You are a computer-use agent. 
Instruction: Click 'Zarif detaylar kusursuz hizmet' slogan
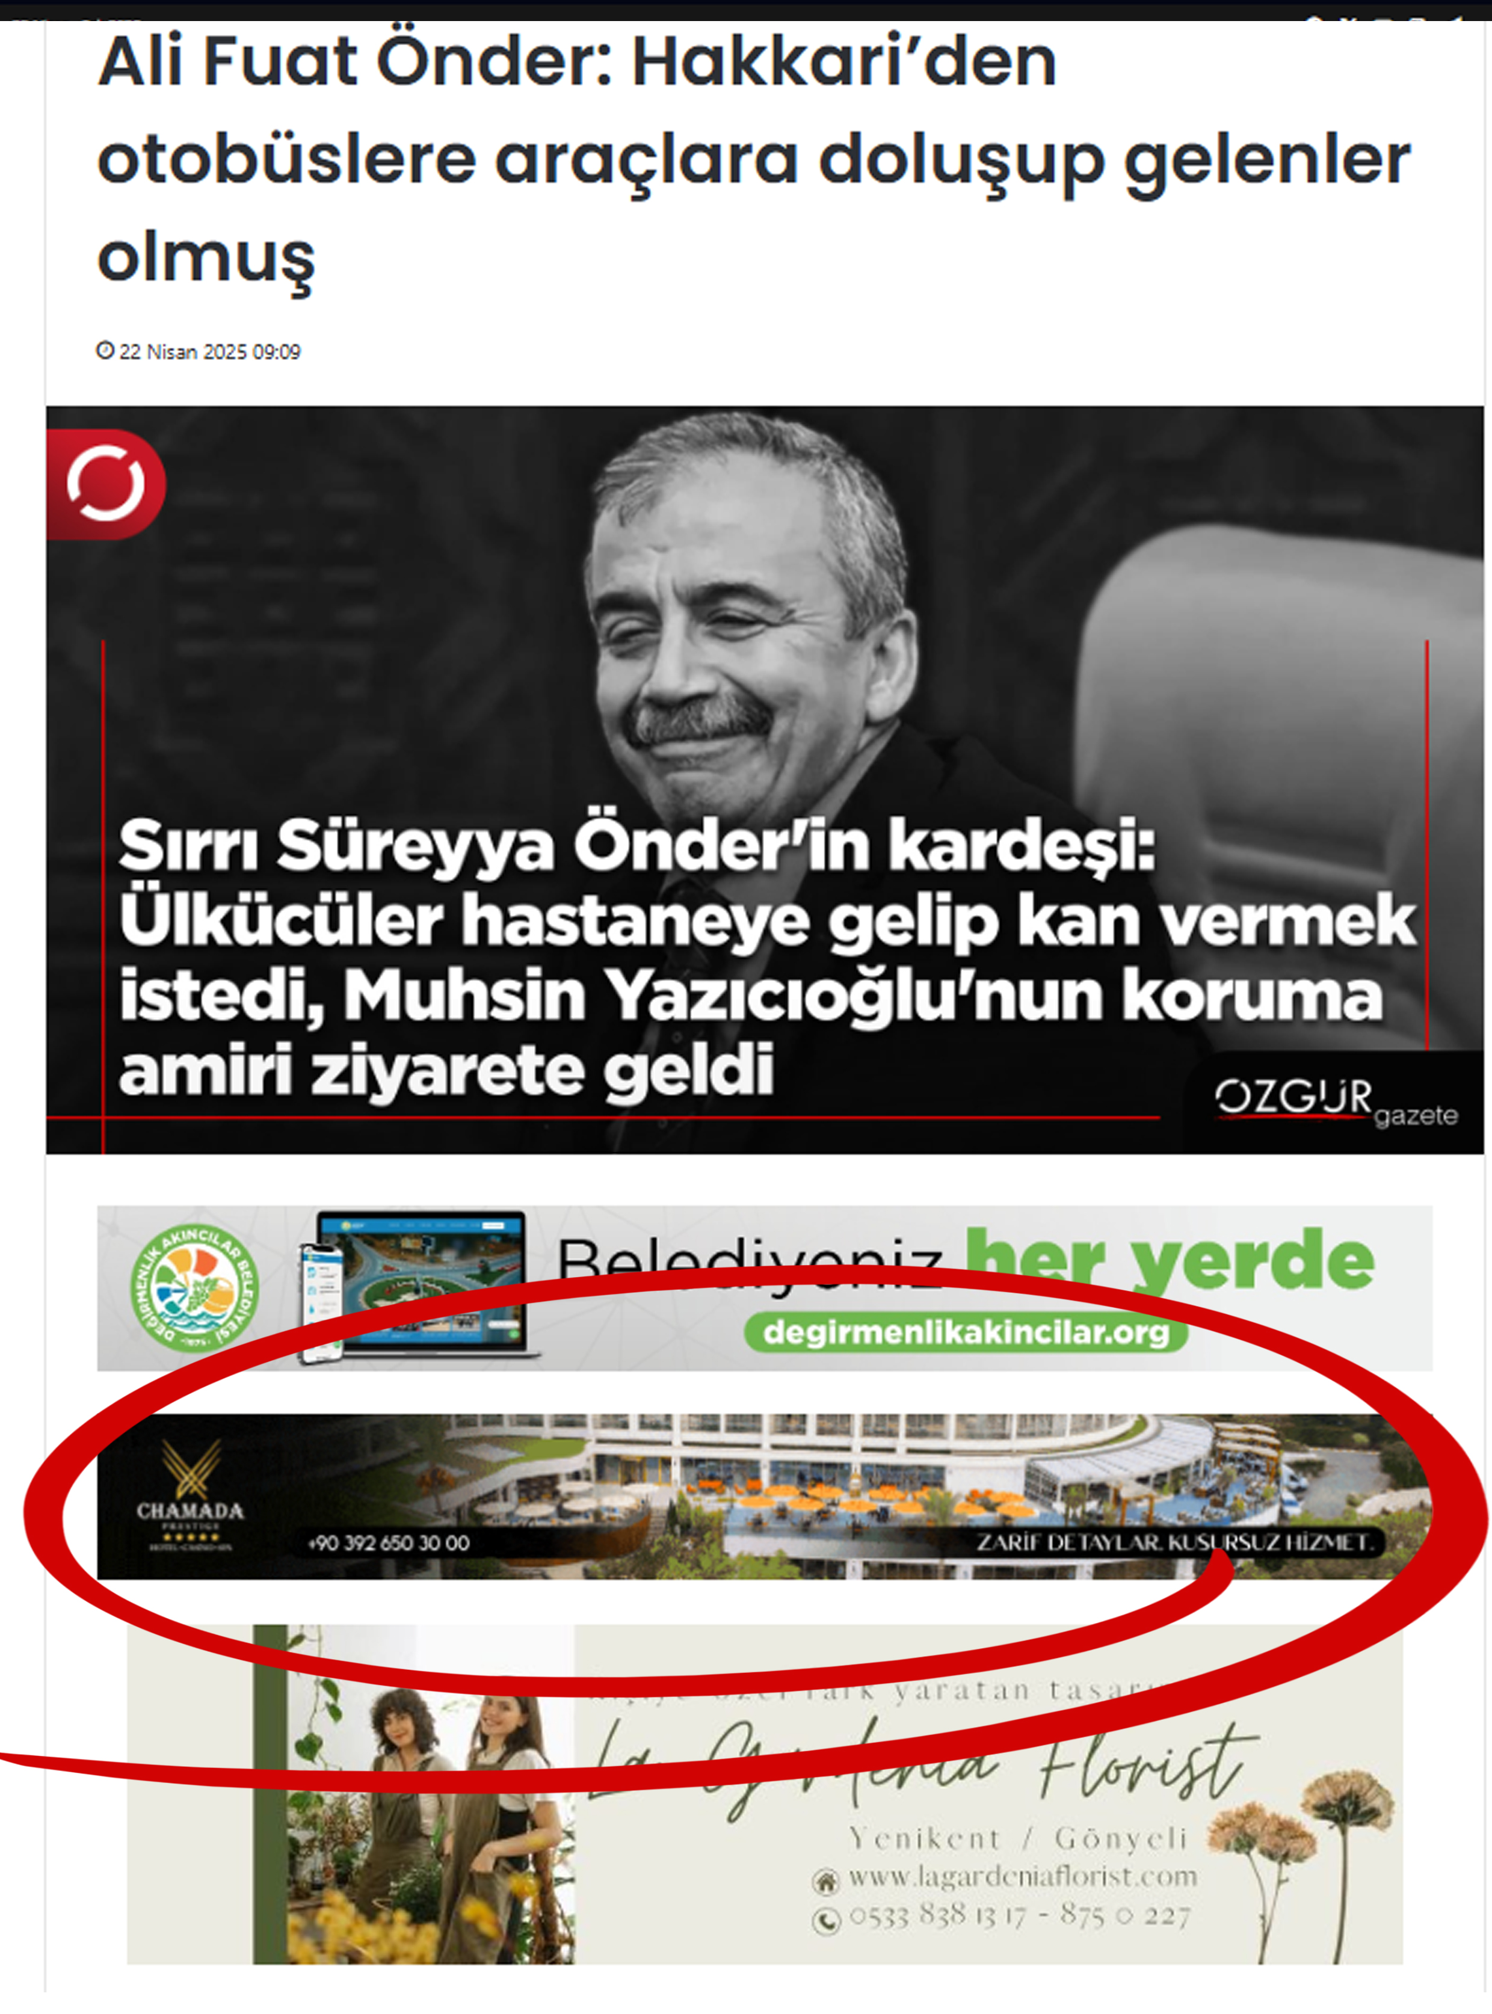(x=1174, y=1542)
